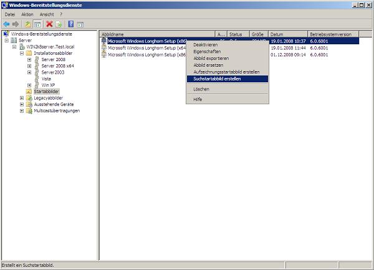This screenshot has height=270, width=374.
Task: Expand the Ausstehende Geräte node
Action: pos(22,104)
